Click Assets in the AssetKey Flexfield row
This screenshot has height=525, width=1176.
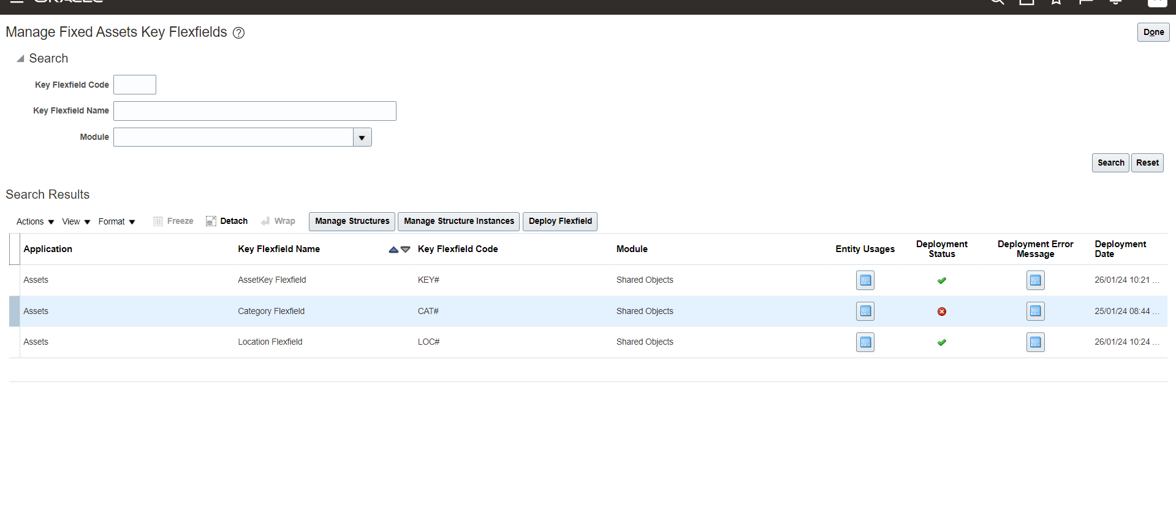tap(36, 280)
